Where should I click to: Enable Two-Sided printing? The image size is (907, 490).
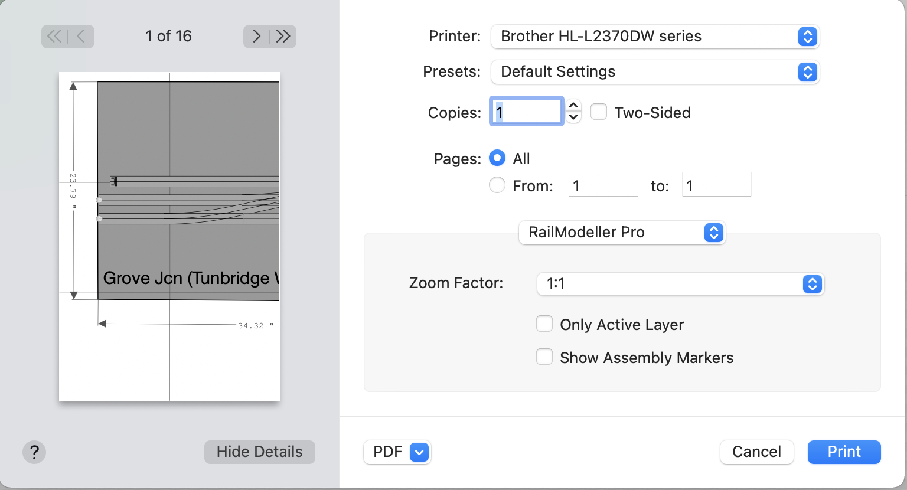coord(599,112)
